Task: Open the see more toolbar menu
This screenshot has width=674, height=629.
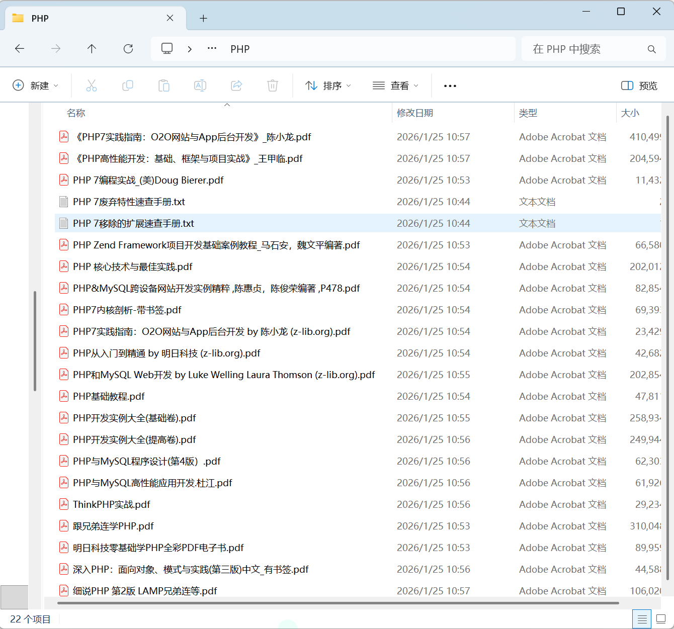Action: pos(450,85)
